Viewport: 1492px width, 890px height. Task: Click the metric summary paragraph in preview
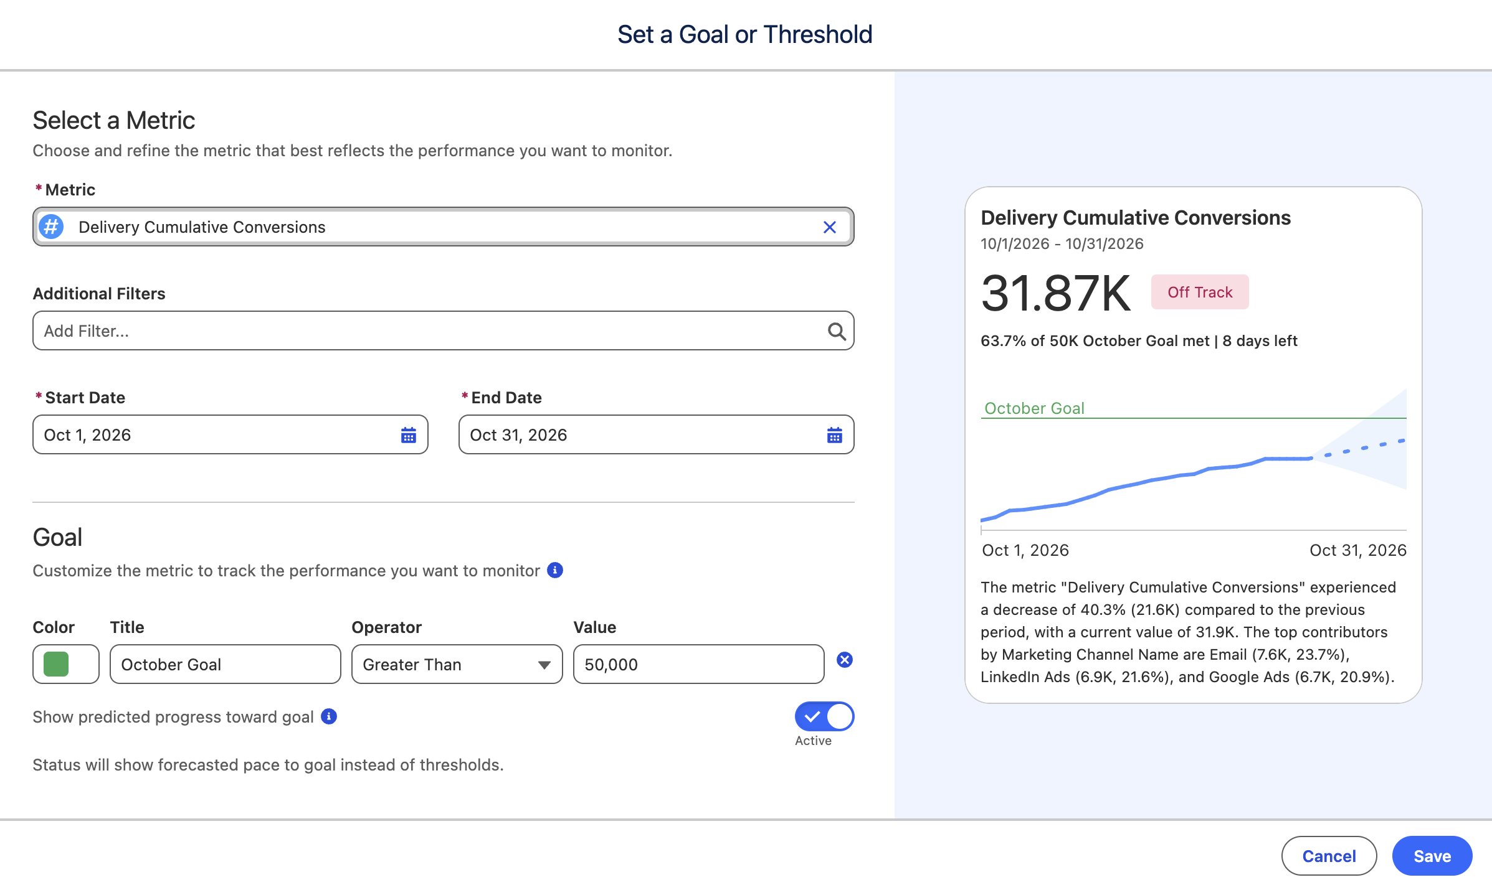click(x=1189, y=632)
